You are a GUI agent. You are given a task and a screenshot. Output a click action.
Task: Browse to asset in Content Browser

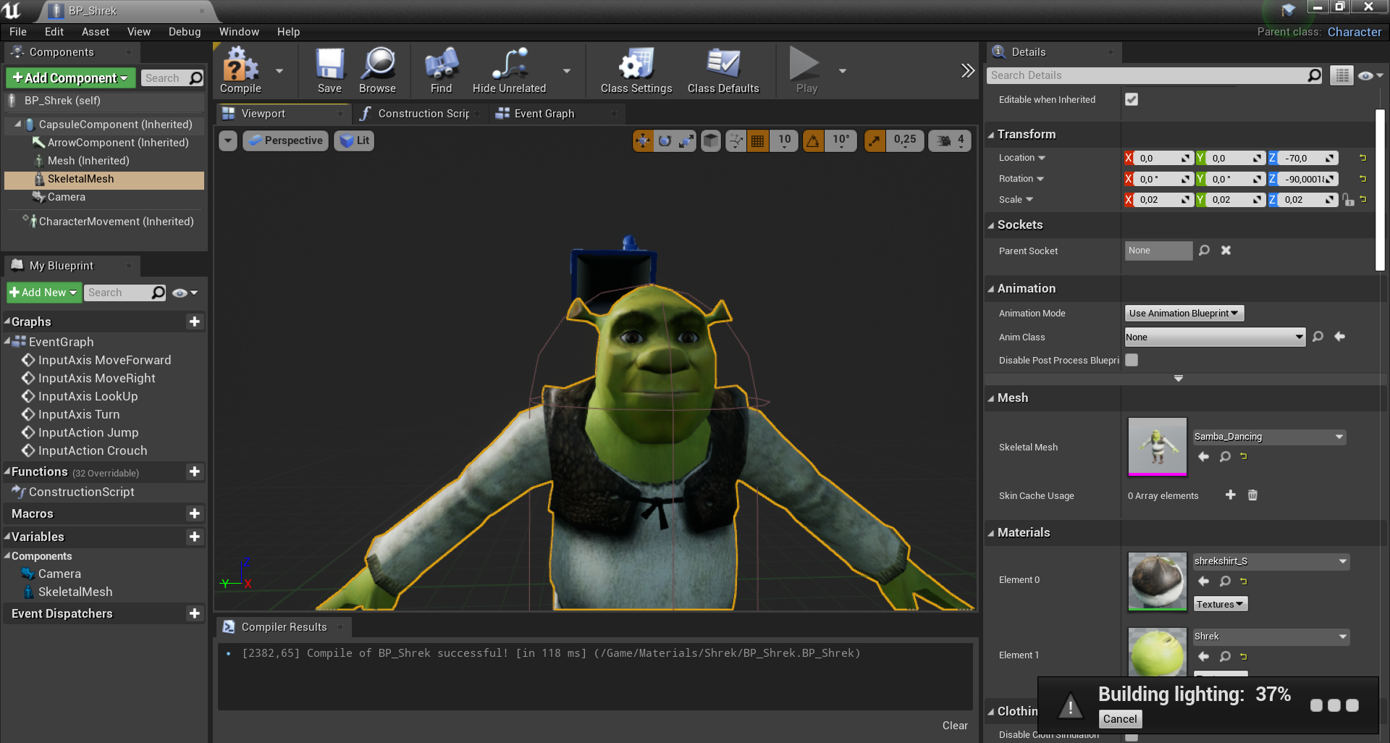377,70
